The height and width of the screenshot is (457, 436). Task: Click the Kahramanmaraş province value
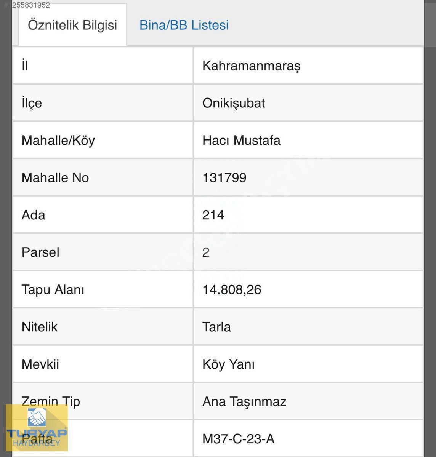point(252,66)
